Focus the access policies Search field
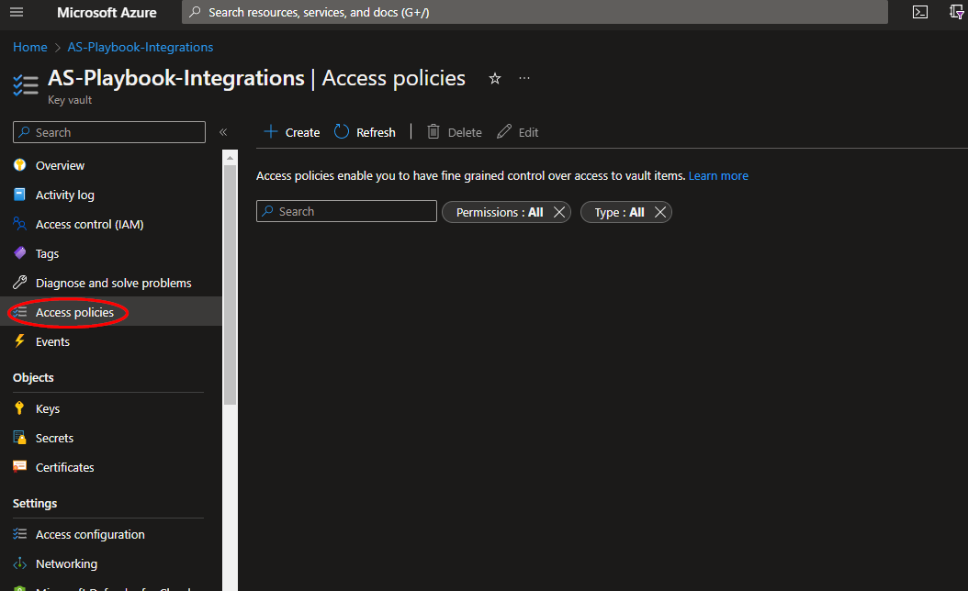The image size is (968, 591). (346, 211)
